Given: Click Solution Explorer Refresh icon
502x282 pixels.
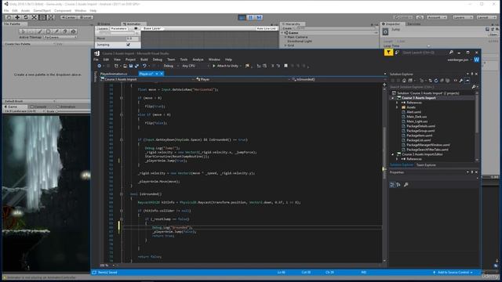Looking at the screenshot, I should [436, 81].
